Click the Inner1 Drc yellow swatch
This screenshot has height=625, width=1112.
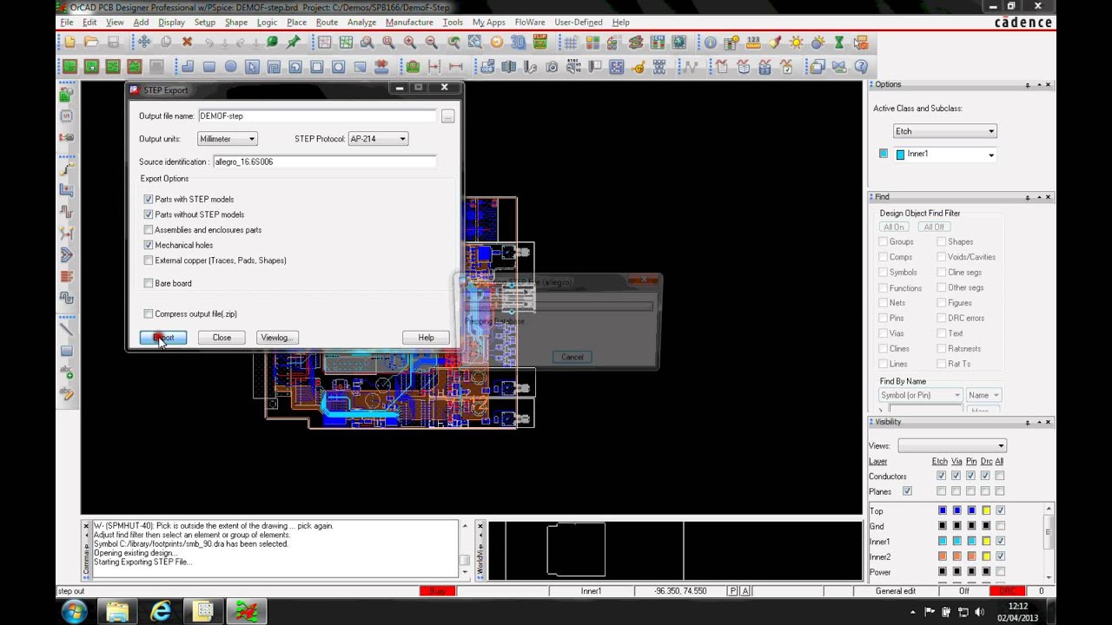(986, 541)
